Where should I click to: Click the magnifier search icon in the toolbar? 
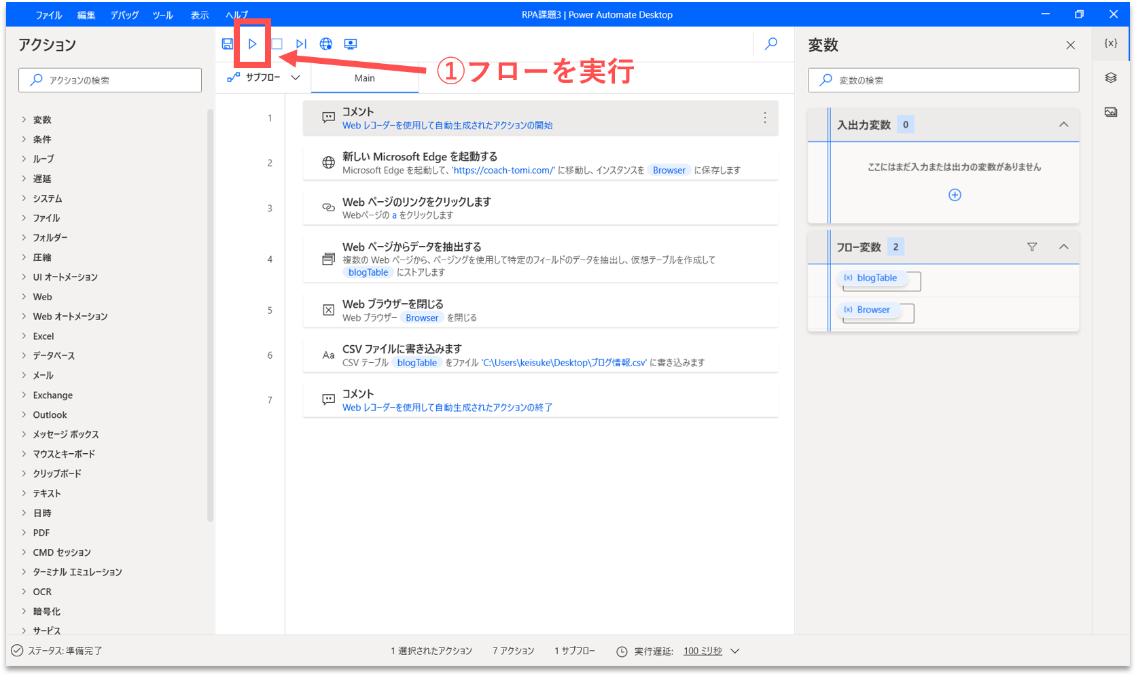point(771,44)
